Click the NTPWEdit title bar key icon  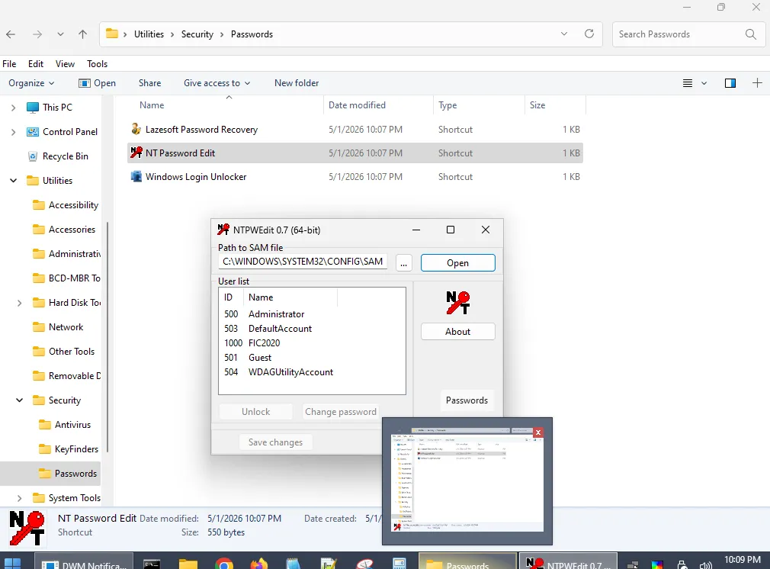pyautogui.click(x=223, y=230)
